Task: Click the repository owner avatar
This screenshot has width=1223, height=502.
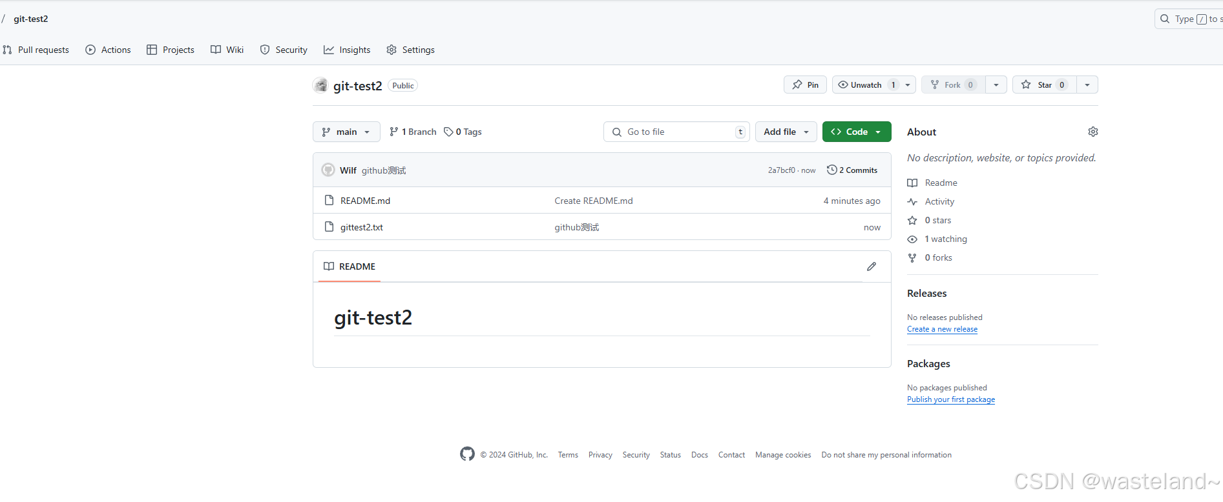Action: click(x=320, y=85)
